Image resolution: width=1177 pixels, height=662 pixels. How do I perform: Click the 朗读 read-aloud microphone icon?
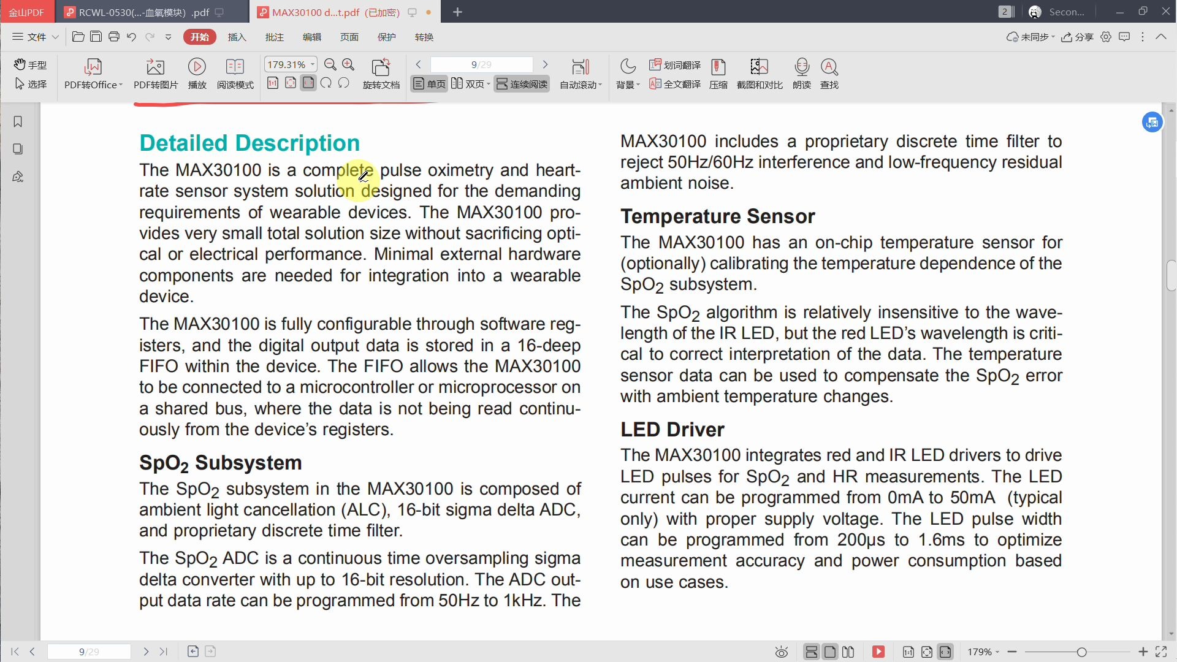[801, 67]
